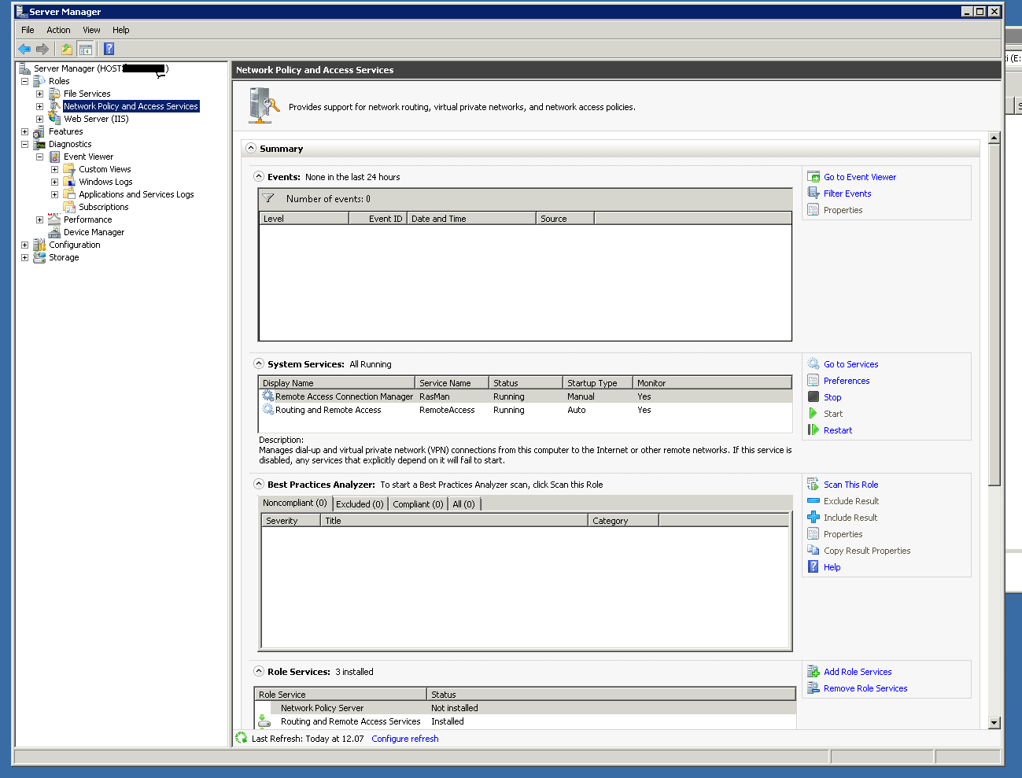Collapse the Role Services section chevron

(x=259, y=671)
